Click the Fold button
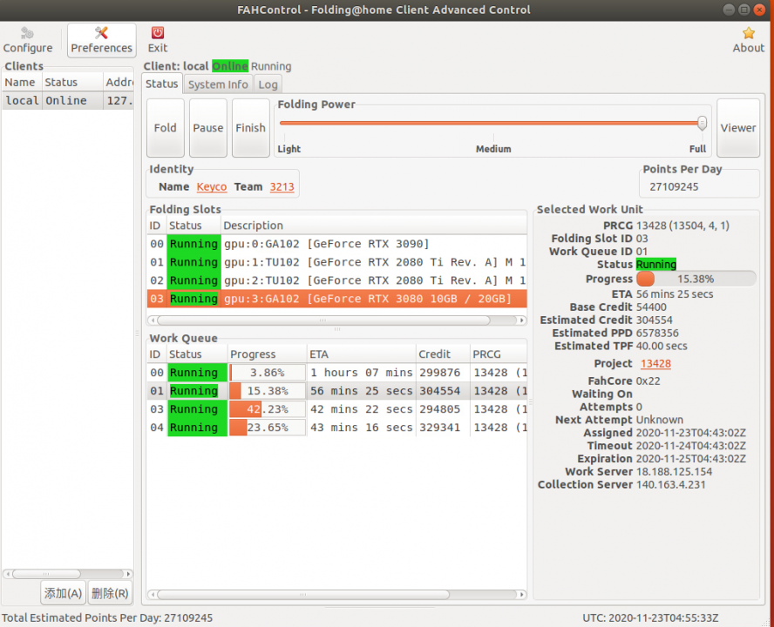The image size is (774, 627). coord(166,128)
